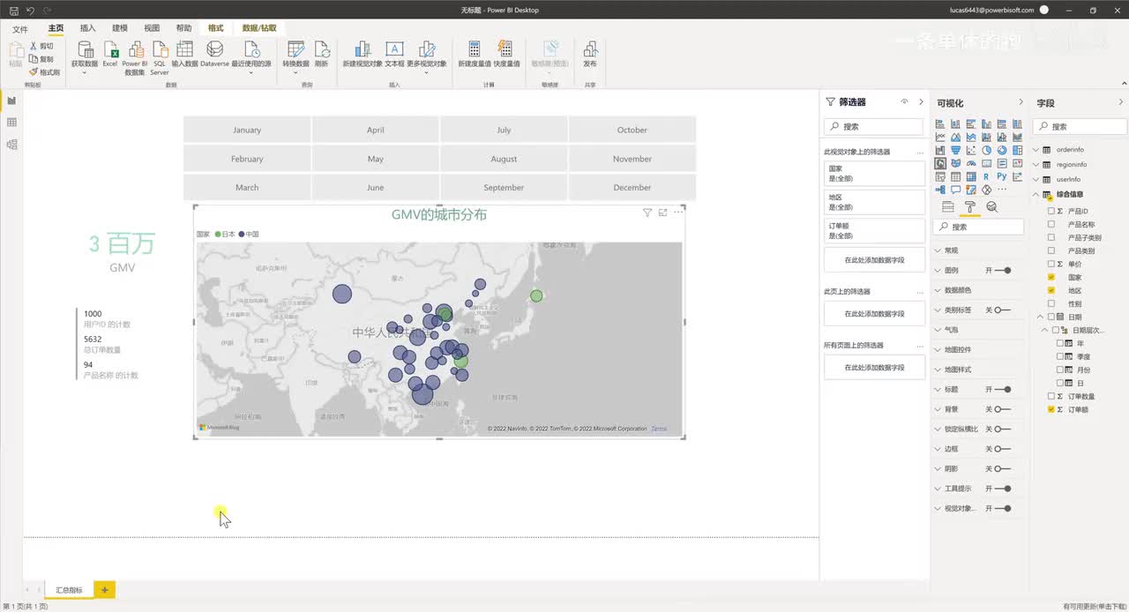
Task: Click focus mode icon on map visual
Action: [x=662, y=213]
